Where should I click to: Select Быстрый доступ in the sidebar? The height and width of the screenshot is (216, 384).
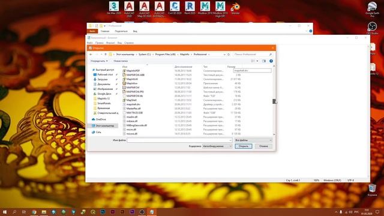pyautogui.click(x=104, y=70)
